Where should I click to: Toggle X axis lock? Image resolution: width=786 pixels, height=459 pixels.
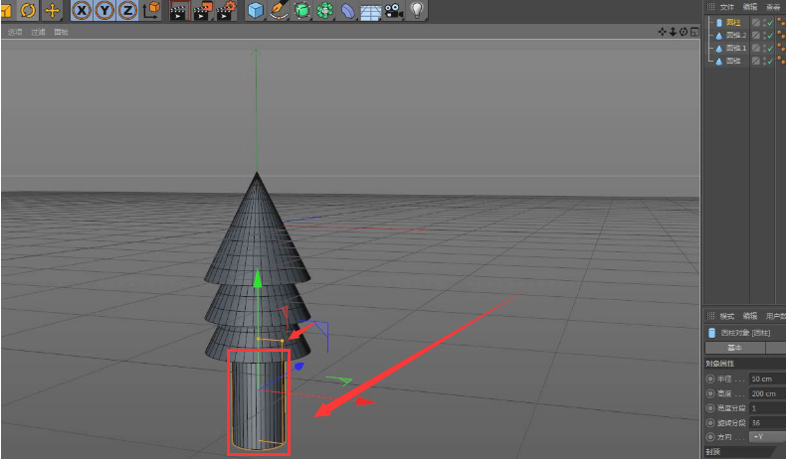82,10
